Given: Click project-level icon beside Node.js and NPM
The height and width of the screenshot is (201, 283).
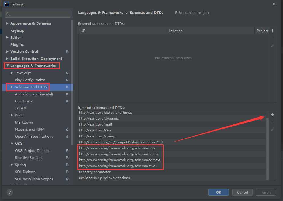Looking at the screenshot, I should [67, 129].
